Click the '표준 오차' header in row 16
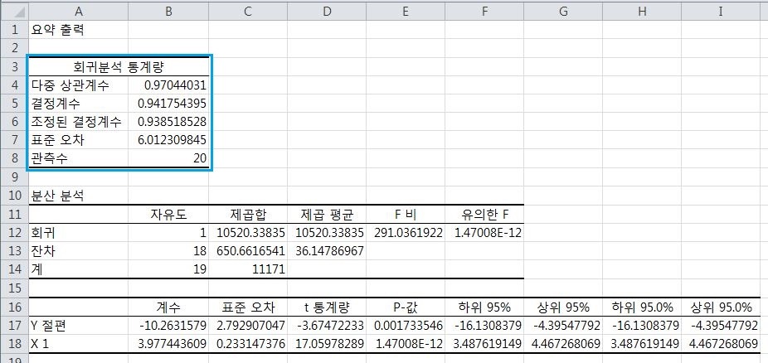This screenshot has height=363, width=768. pos(247,307)
